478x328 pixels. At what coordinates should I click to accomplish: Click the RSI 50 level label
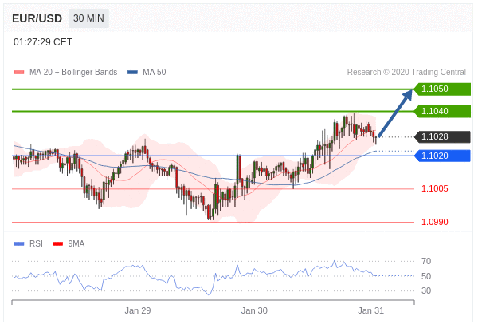click(426, 276)
